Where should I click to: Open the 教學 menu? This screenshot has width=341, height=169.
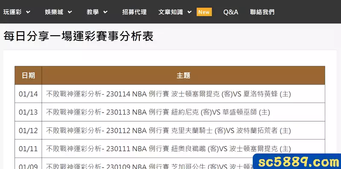92,12
